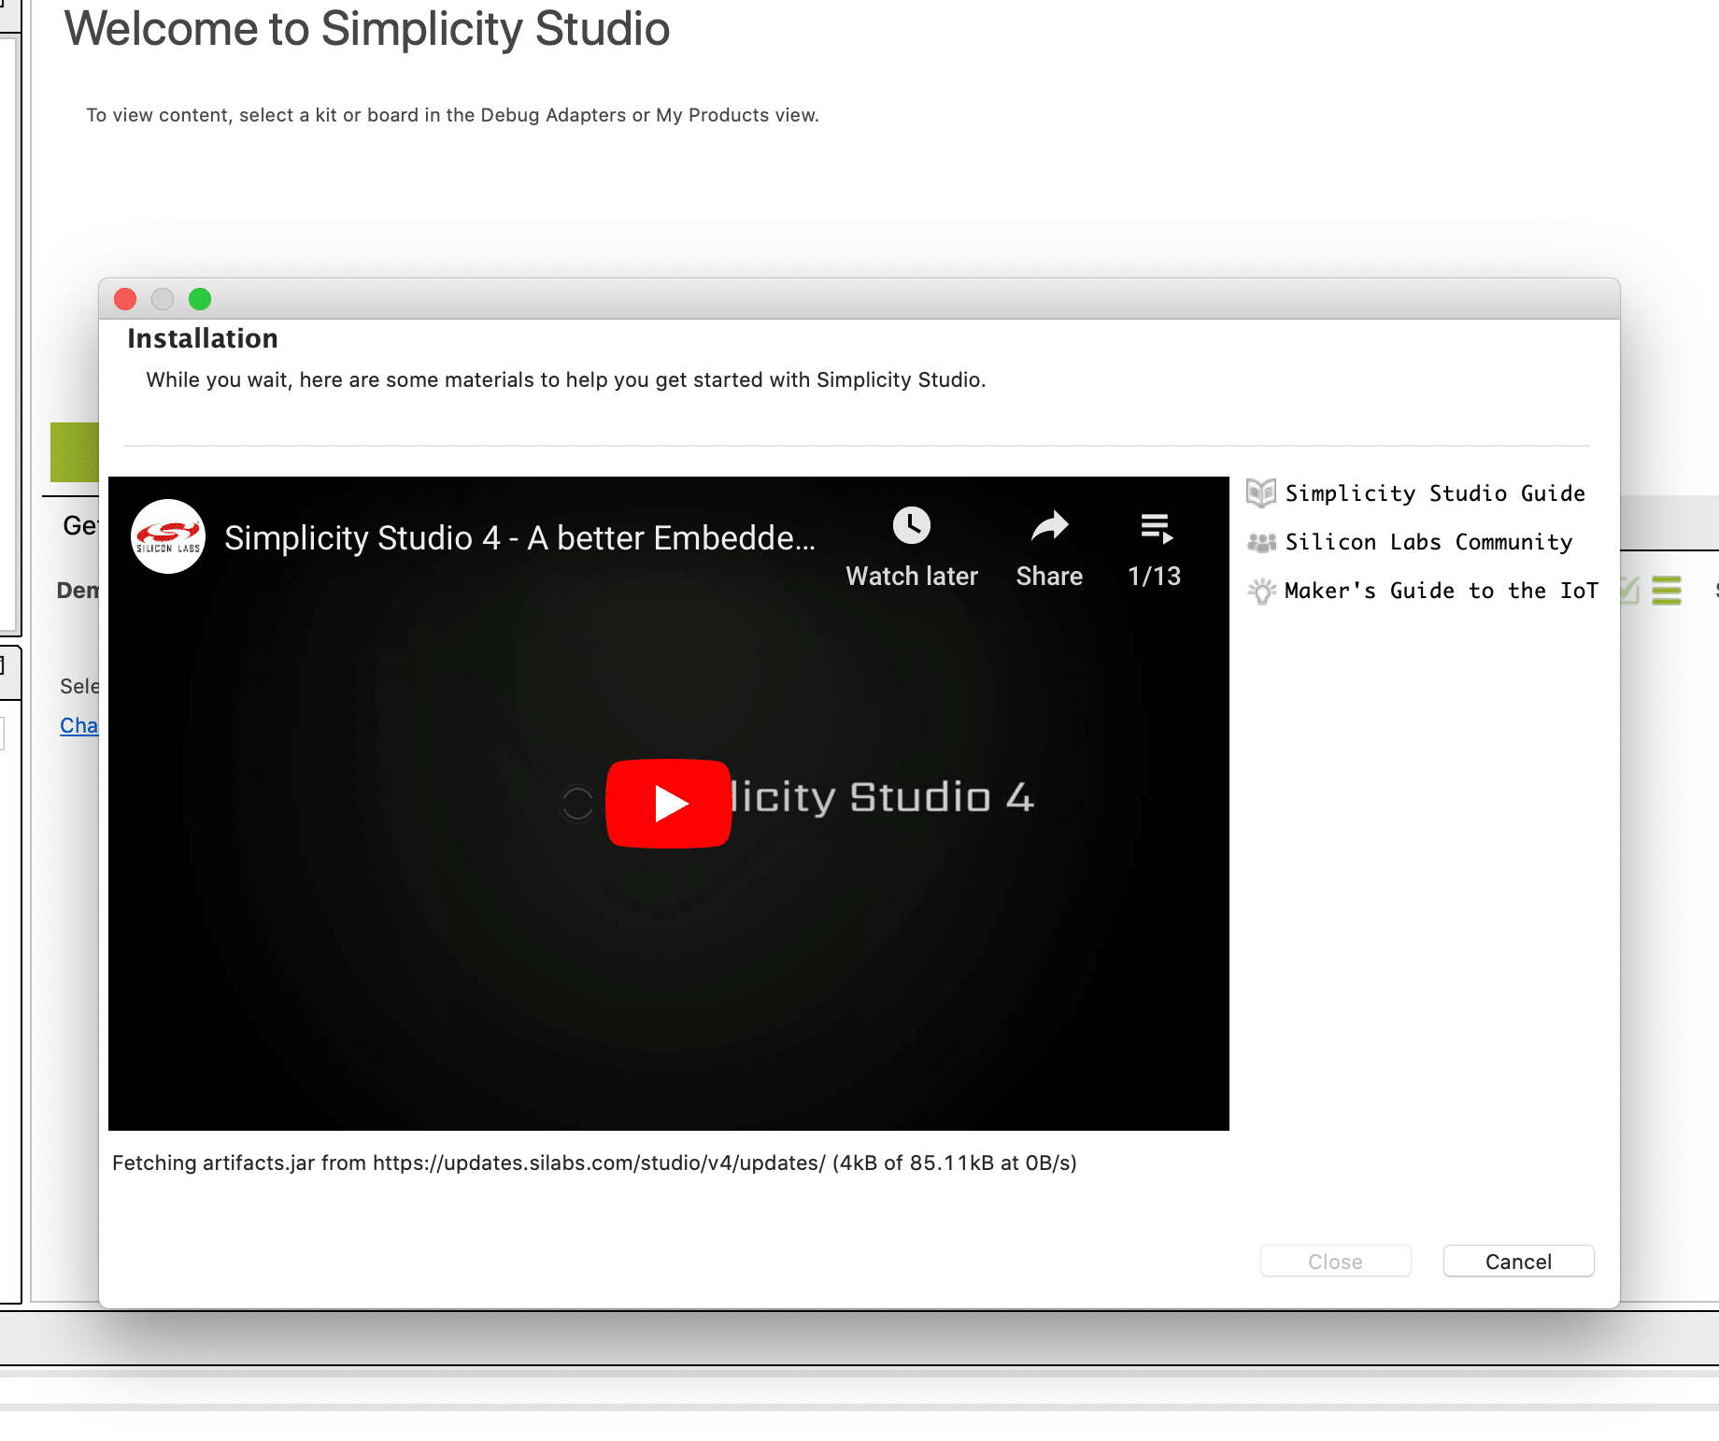The height and width of the screenshot is (1441, 1719).
Task: Switch to the "Get..." tab behind the dialog
Action: coord(79,525)
